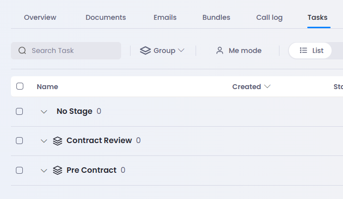Collapse the No Stage group chevron
The height and width of the screenshot is (199, 343).
point(44,112)
